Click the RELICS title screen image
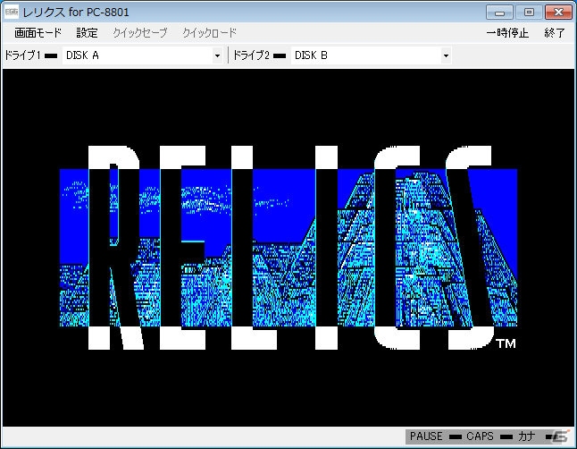The width and height of the screenshot is (577, 449). pos(288,248)
